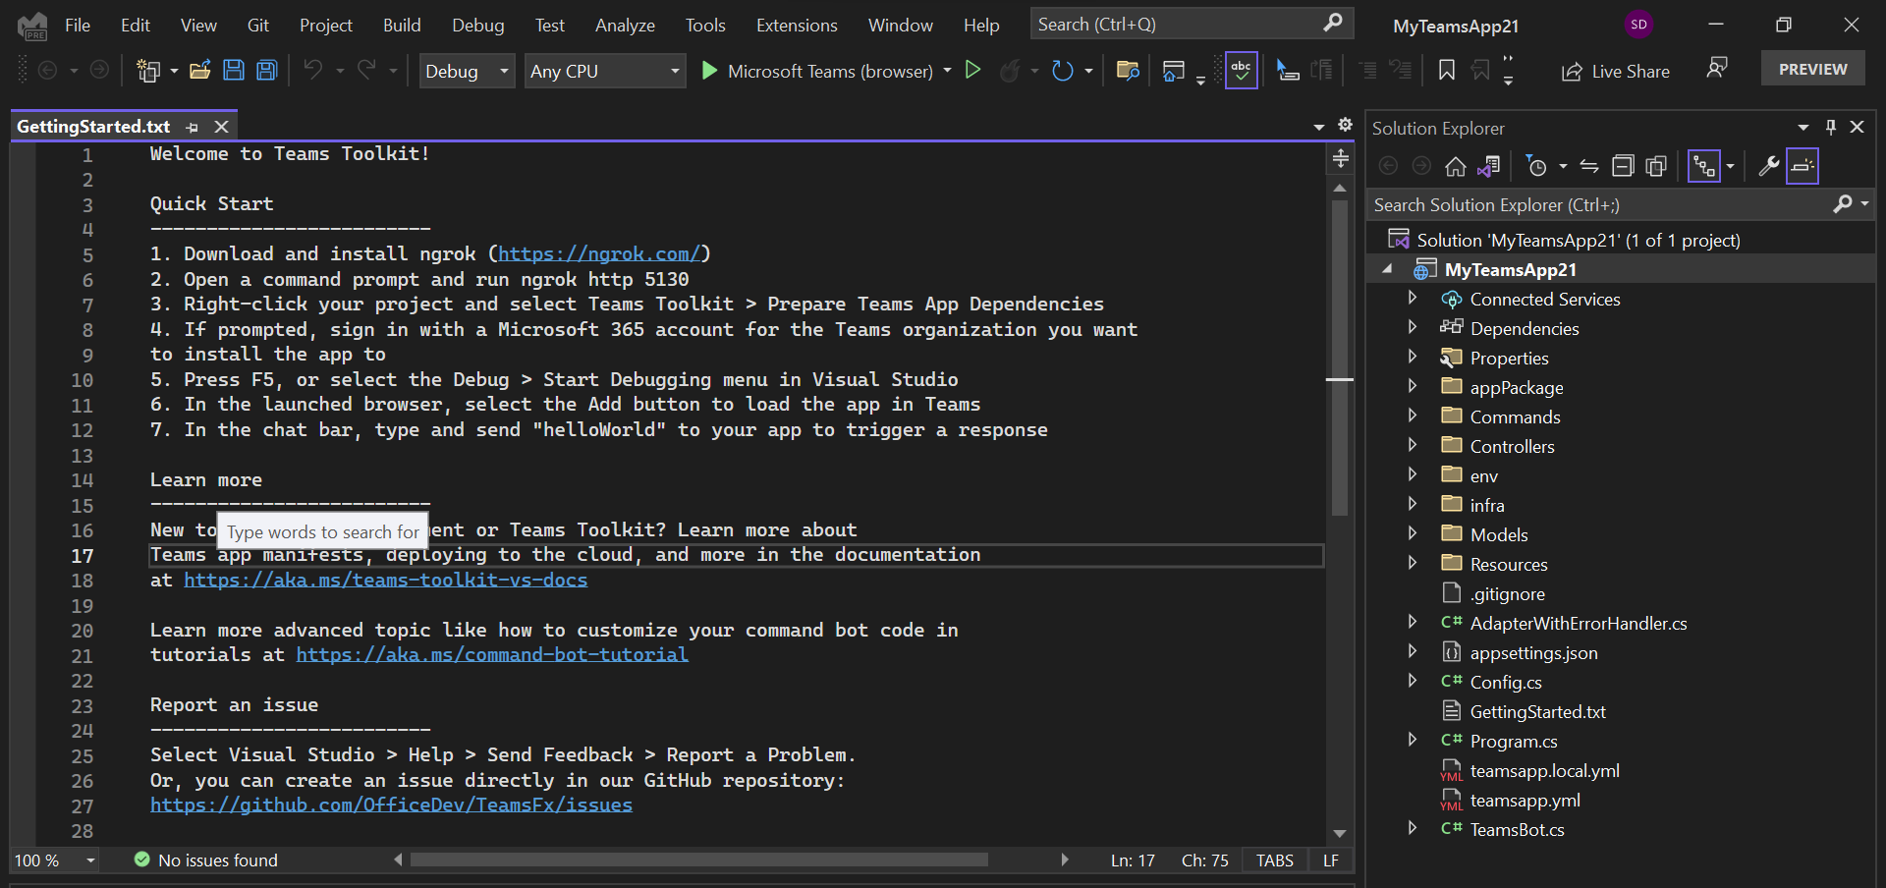
Task: Click Start Without Debugging outline play icon
Action: (972, 70)
